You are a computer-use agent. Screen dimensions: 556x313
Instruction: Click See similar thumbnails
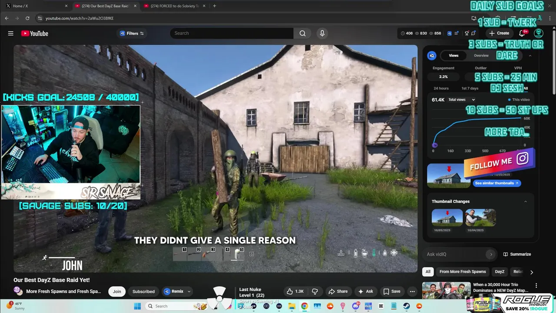pyautogui.click(x=496, y=183)
